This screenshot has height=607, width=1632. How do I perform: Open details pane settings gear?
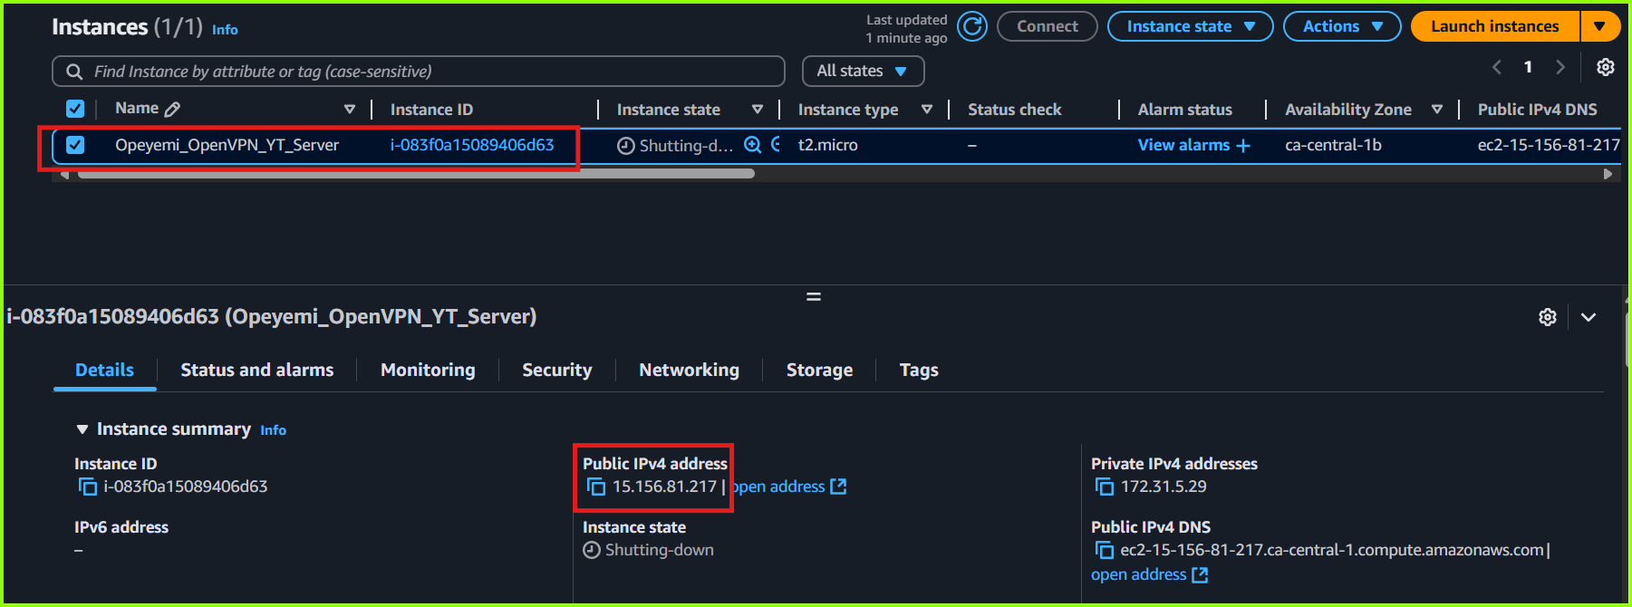(x=1548, y=317)
